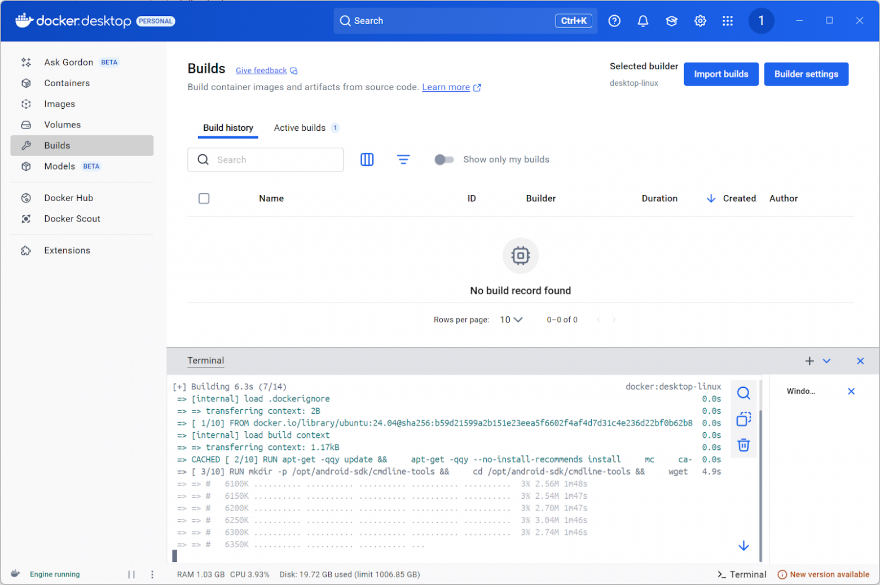
Task: Go to the Containers section
Action: pos(82,83)
